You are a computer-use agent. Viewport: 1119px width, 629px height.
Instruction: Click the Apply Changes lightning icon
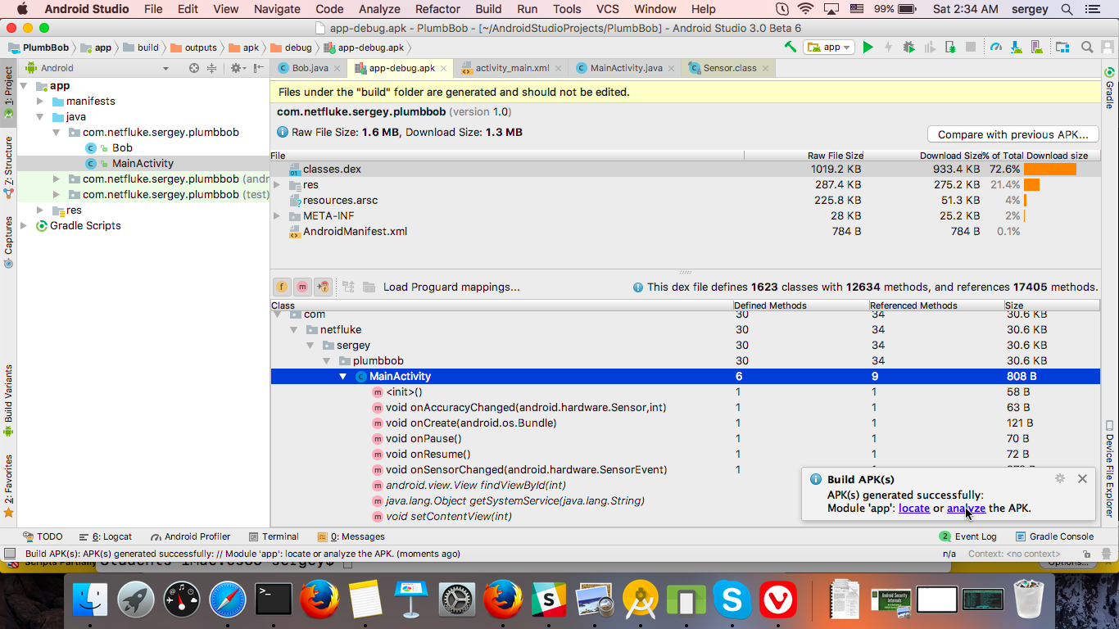click(x=888, y=48)
